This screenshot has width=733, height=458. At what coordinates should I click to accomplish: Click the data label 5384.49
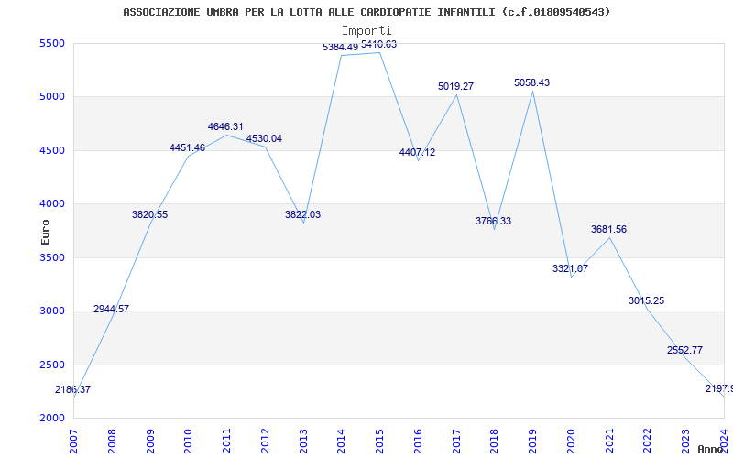pos(341,48)
